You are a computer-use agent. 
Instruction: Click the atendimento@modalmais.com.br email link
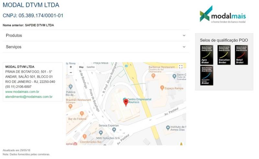pyautogui.click(x=29, y=97)
